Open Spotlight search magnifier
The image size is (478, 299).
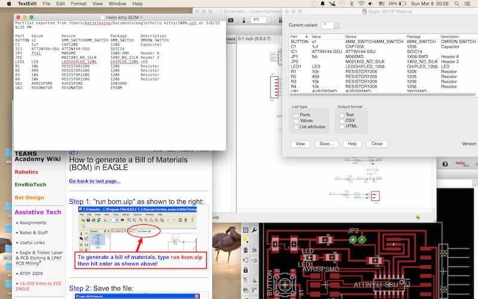point(456,4)
